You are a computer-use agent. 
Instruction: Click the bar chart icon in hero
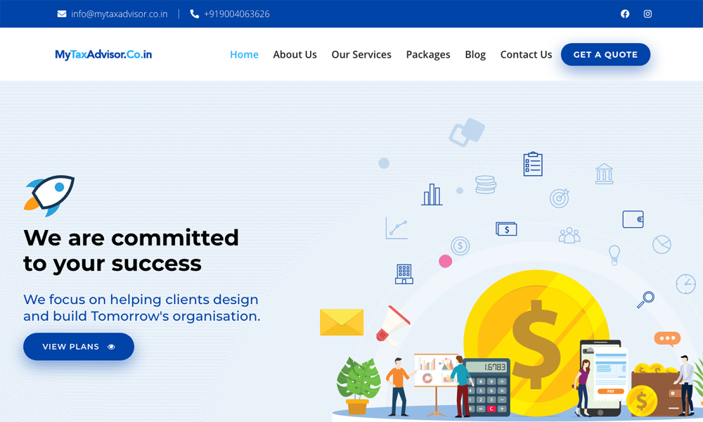pos(432,195)
